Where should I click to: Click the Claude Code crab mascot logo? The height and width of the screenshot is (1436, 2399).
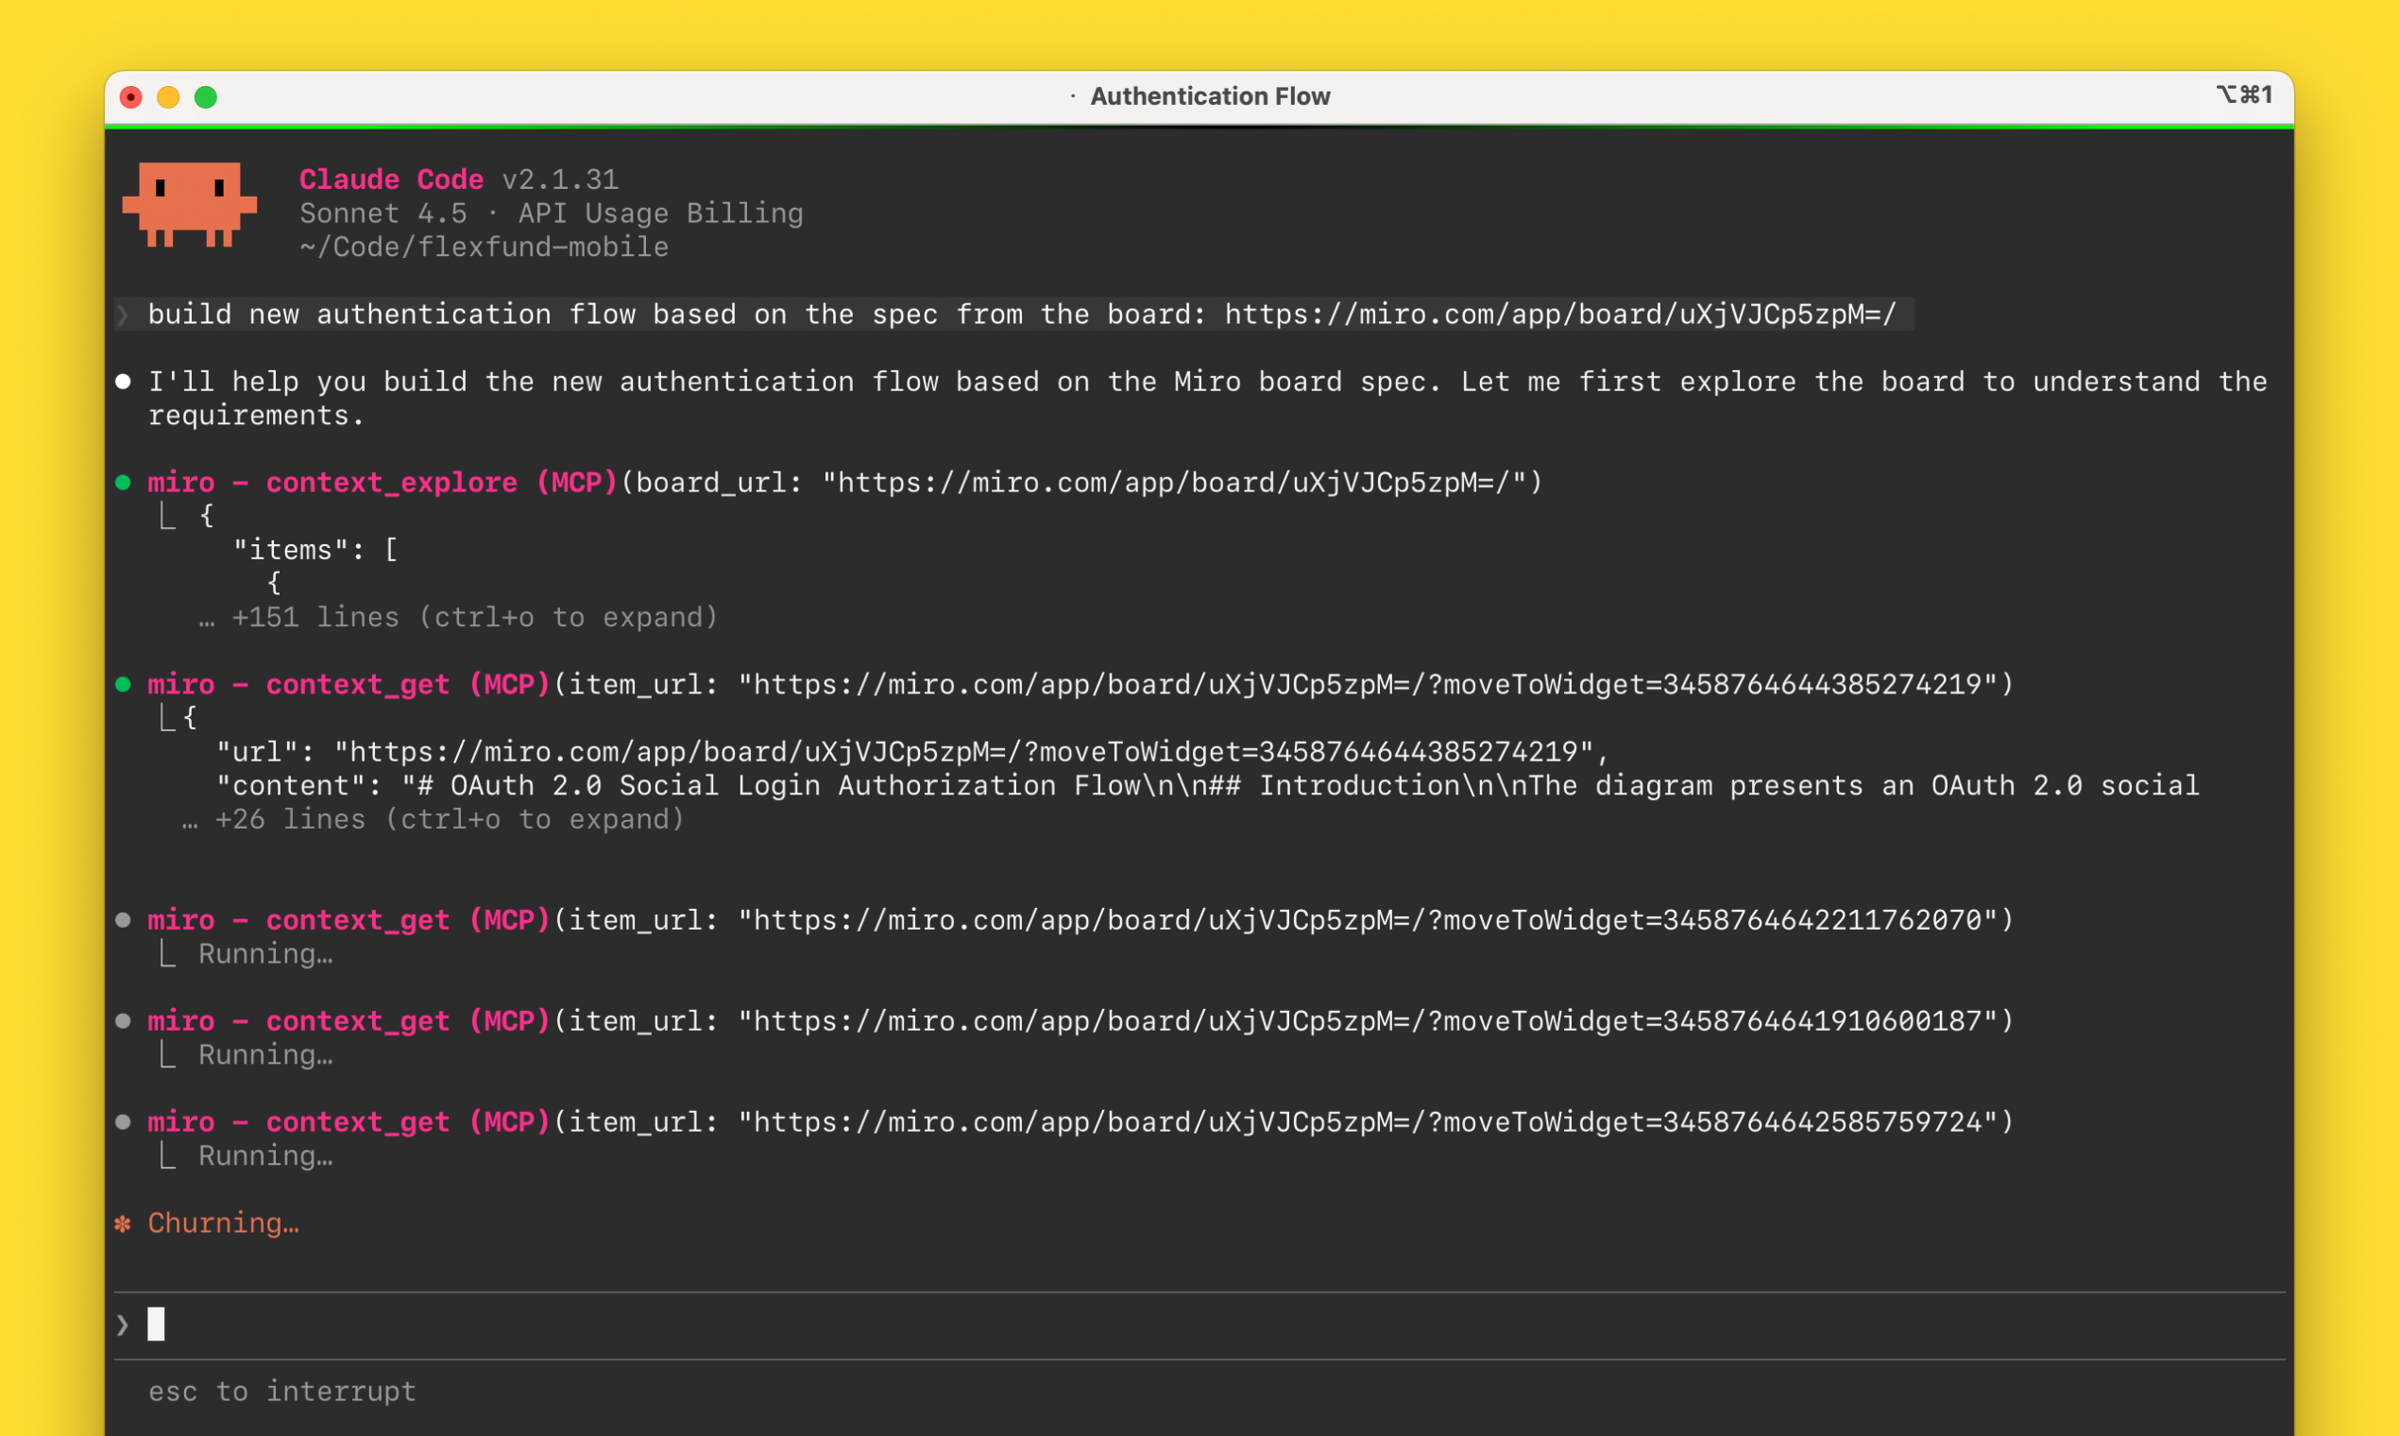coord(190,205)
